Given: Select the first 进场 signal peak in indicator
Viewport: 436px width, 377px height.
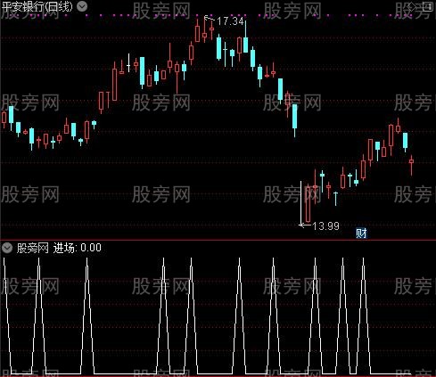Looking at the screenshot, I should point(4,260).
